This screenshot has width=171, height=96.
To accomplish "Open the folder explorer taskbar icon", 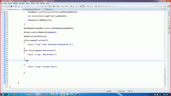I will point(68,94).
